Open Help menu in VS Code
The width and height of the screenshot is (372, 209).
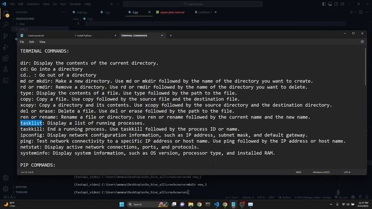[x=88, y=4]
